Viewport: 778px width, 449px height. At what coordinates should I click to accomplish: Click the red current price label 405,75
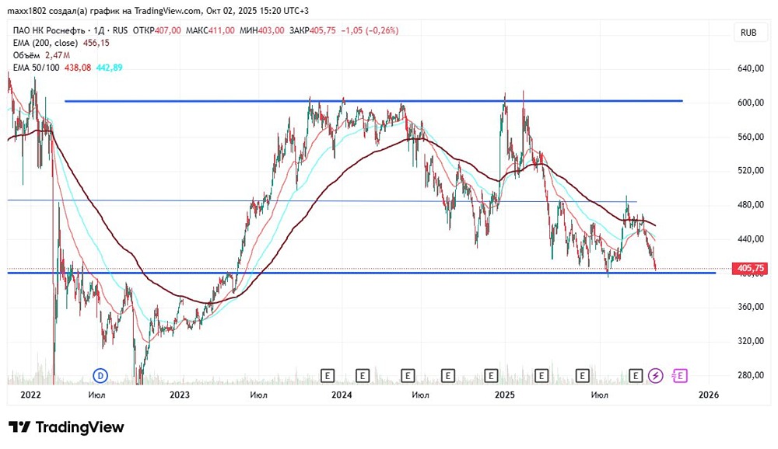[x=750, y=268]
